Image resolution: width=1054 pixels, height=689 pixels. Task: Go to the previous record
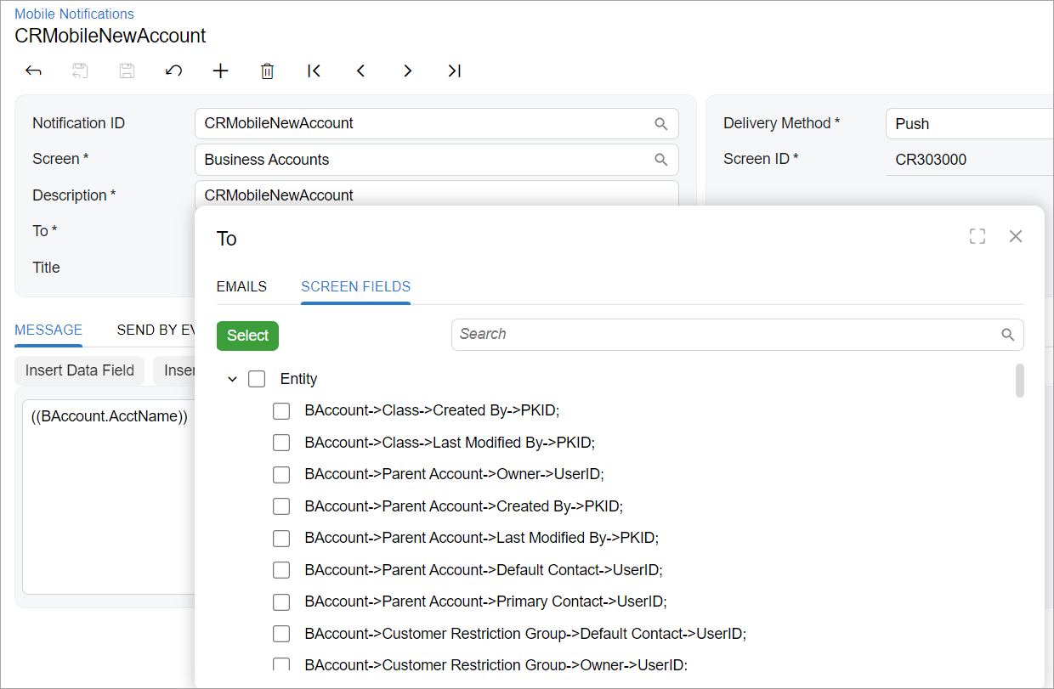[360, 71]
